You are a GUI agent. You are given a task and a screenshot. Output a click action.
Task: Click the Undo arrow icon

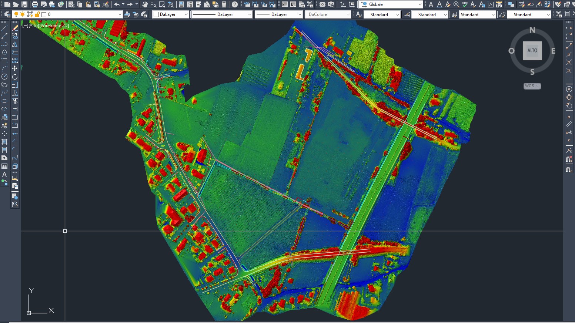117,4
